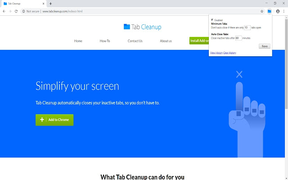Image resolution: width=288 pixels, height=180 pixels.
Task: Click the green Add to Chrome button
Action: coord(54,120)
